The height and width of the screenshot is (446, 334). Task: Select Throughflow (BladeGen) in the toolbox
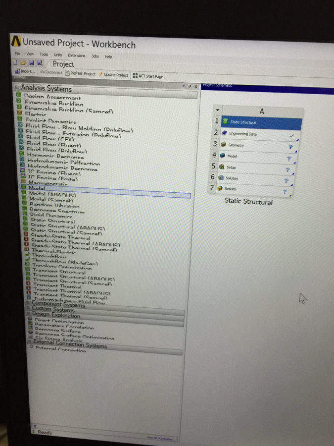tap(65, 261)
